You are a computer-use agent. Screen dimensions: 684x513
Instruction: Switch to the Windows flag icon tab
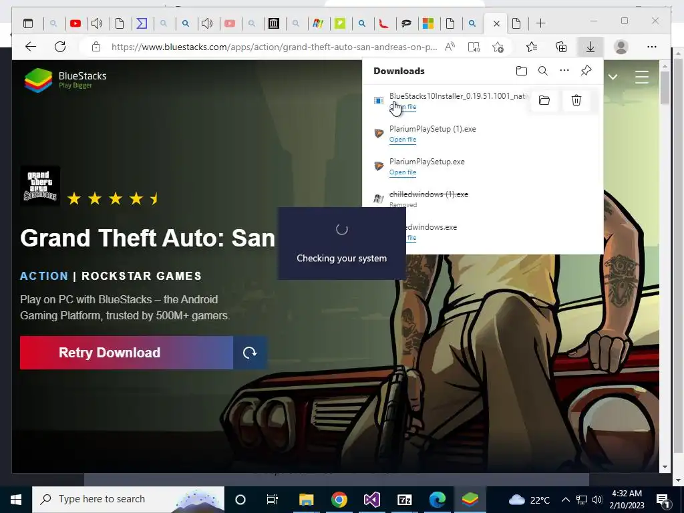(317, 23)
